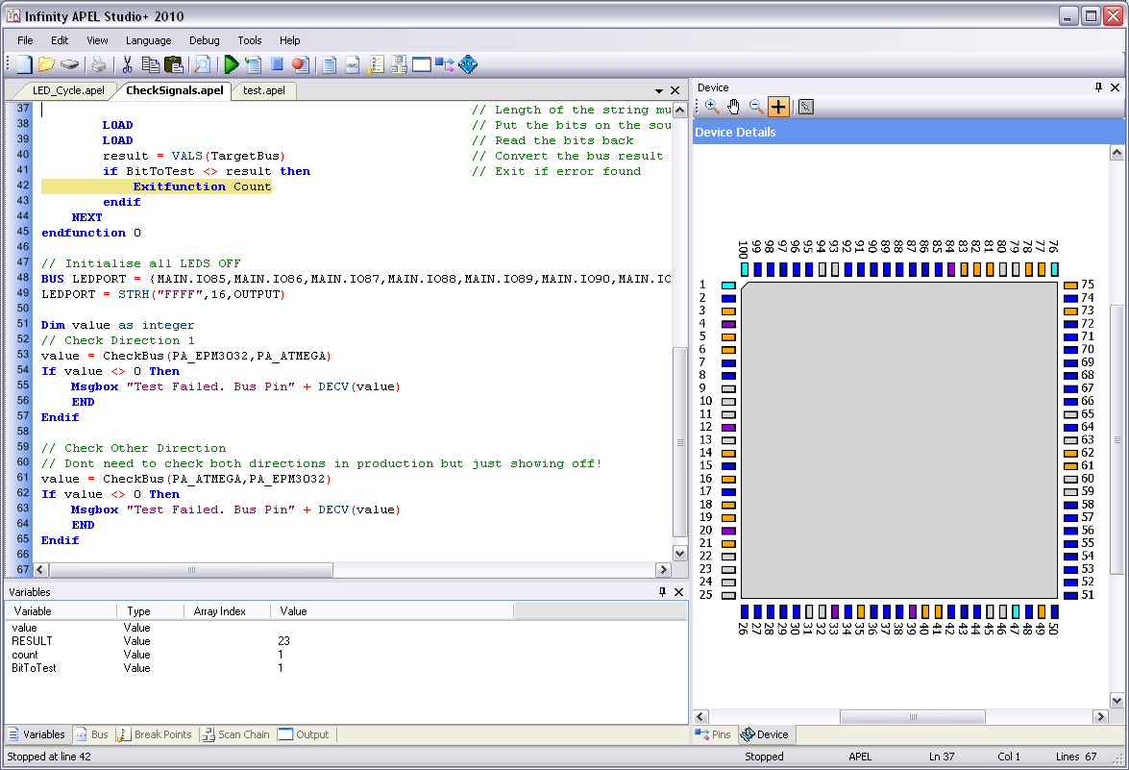Open Print Preview with the magnifier page icon

[202, 64]
